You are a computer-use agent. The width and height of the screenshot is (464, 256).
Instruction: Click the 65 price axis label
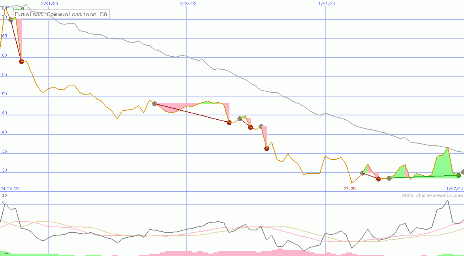click(x=4, y=36)
